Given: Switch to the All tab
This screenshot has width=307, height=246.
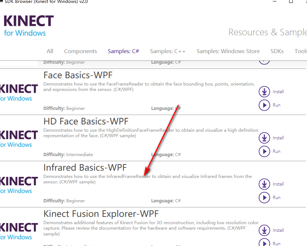Looking at the screenshot, I should pyautogui.click(x=50, y=51).
